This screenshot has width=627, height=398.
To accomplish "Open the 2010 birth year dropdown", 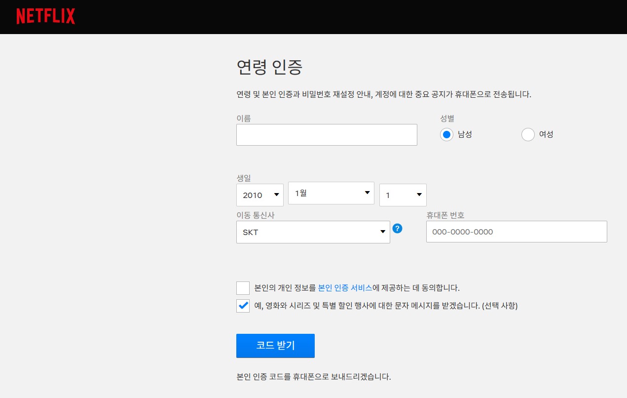I will tap(259, 195).
